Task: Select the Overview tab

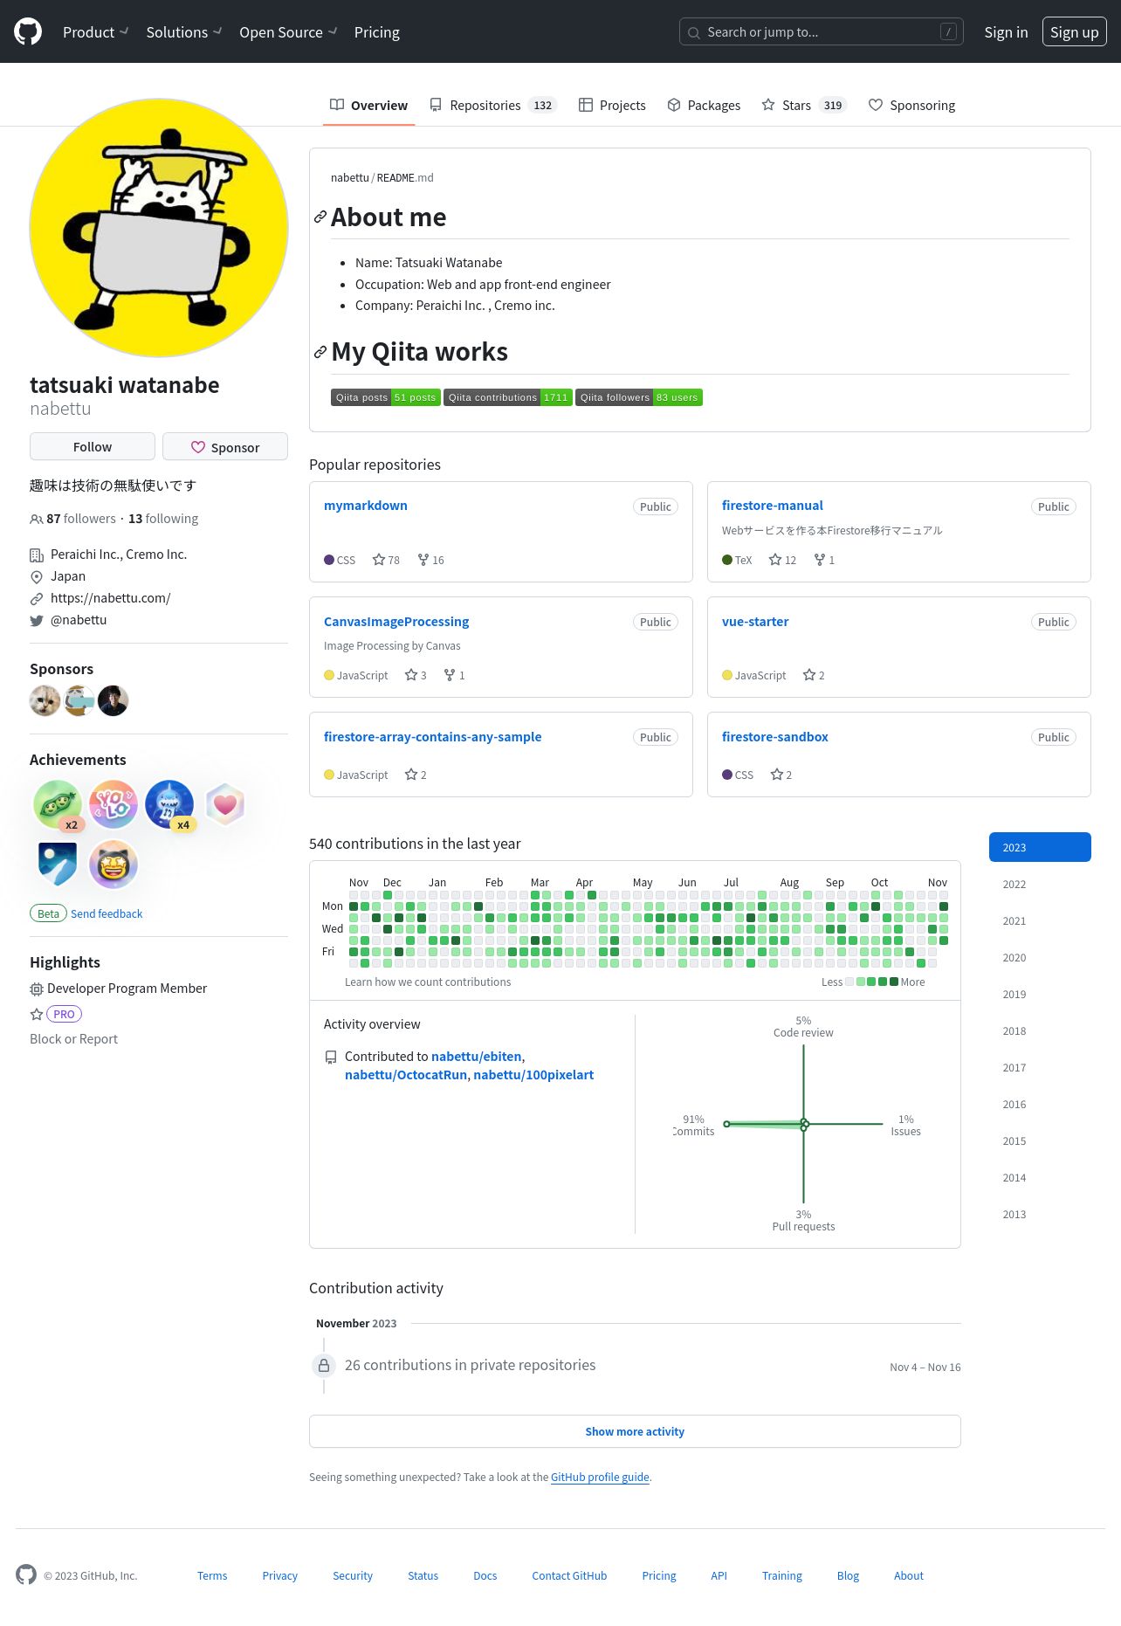Action: coord(368,106)
